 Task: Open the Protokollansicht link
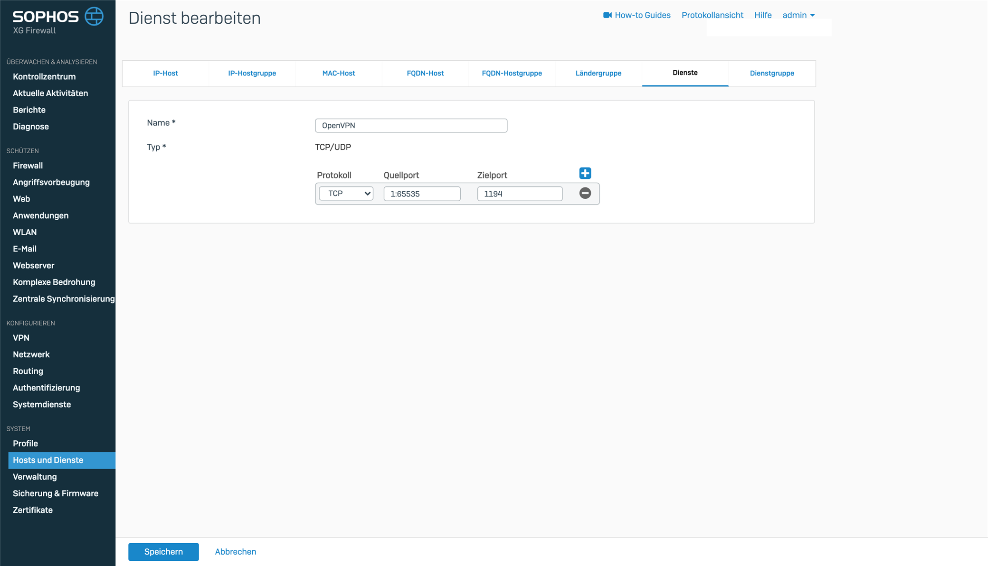712,15
